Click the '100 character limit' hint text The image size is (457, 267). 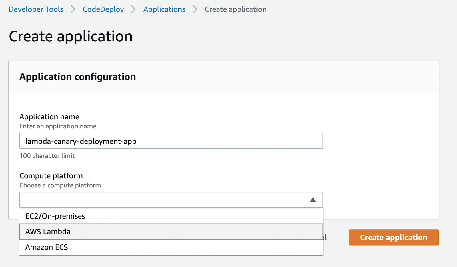point(47,156)
